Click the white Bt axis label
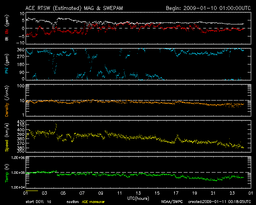256x205 pixels. pos(7,38)
